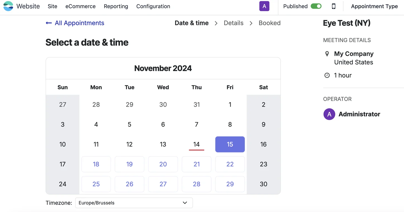Expand the eCommerce menu
This screenshot has width=404, height=212.
click(x=81, y=6)
